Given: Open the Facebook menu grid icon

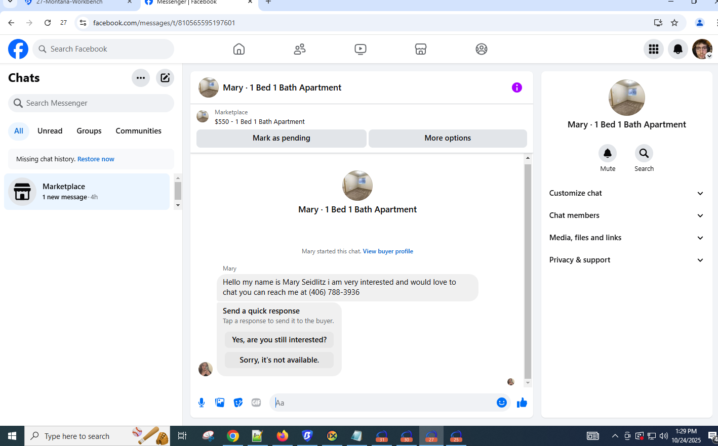Looking at the screenshot, I should coord(654,49).
